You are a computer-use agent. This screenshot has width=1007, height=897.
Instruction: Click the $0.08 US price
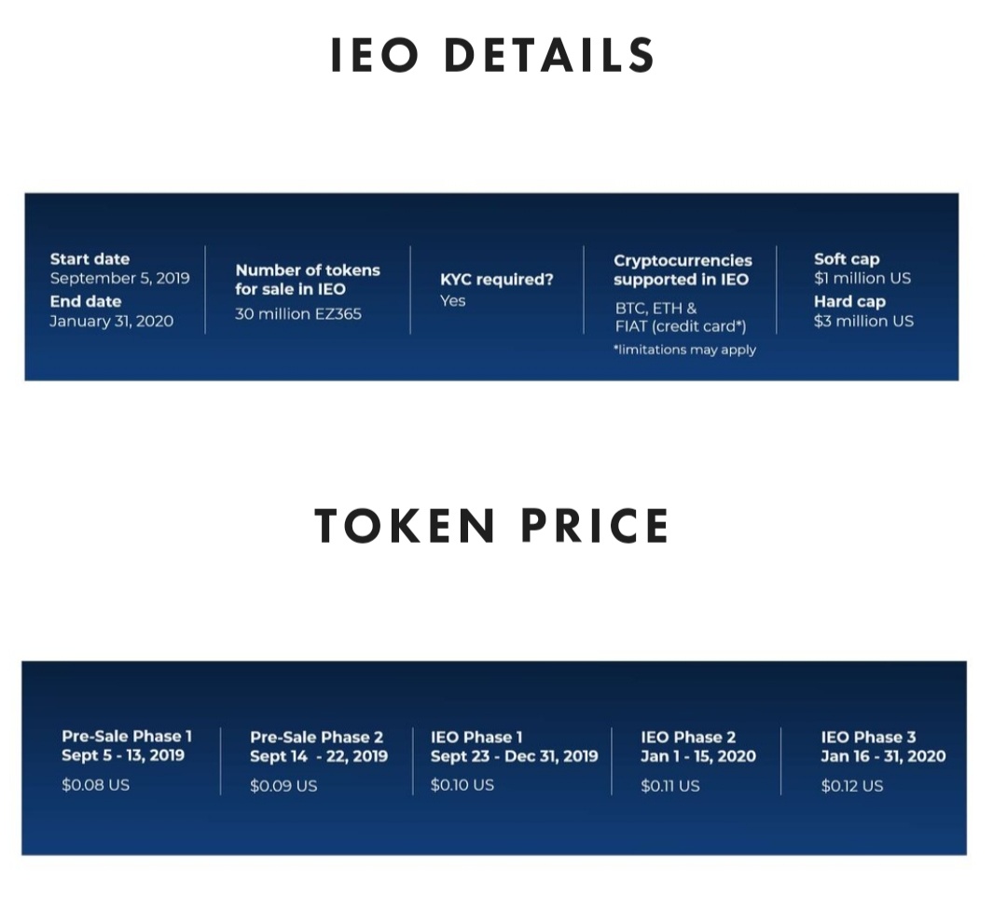96,784
